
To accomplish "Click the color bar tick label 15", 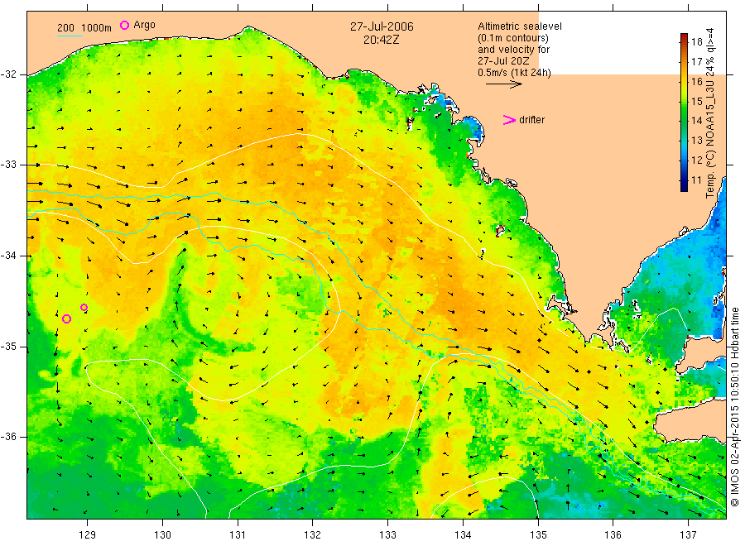I will click(x=696, y=101).
